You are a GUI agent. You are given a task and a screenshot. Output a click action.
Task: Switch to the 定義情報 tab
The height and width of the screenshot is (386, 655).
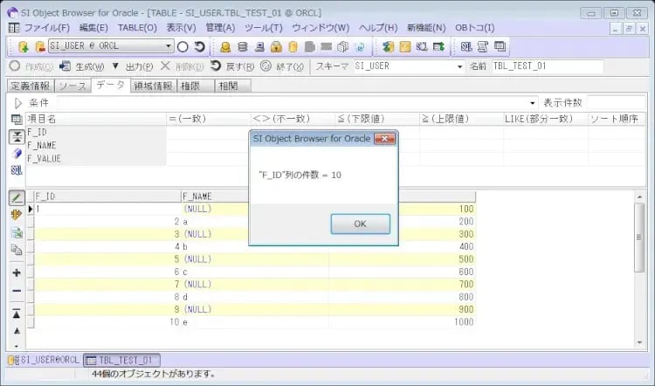point(30,86)
